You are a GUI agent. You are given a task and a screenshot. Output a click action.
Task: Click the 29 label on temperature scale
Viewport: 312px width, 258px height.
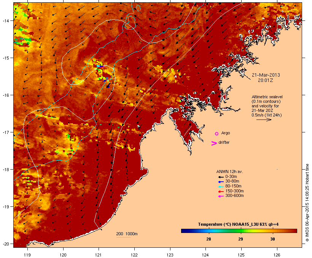(240, 239)
